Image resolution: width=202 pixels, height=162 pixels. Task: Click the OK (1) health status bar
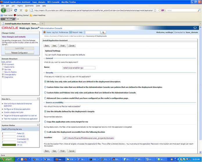(9, 145)
